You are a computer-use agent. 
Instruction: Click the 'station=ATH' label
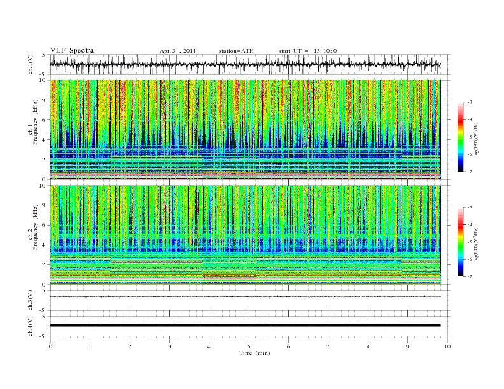pyautogui.click(x=236, y=51)
